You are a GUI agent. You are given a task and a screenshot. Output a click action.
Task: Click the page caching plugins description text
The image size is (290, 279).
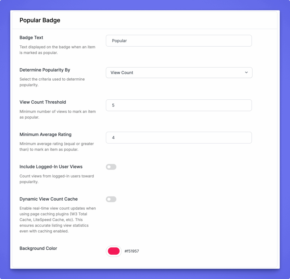click(57, 220)
